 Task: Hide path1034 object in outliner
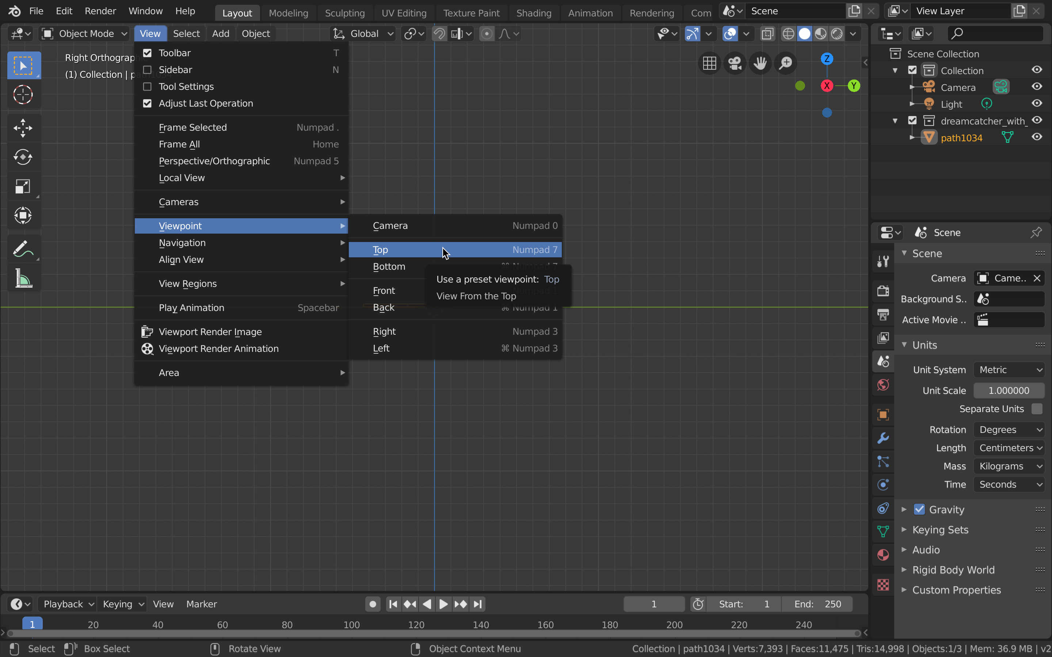tap(1037, 137)
